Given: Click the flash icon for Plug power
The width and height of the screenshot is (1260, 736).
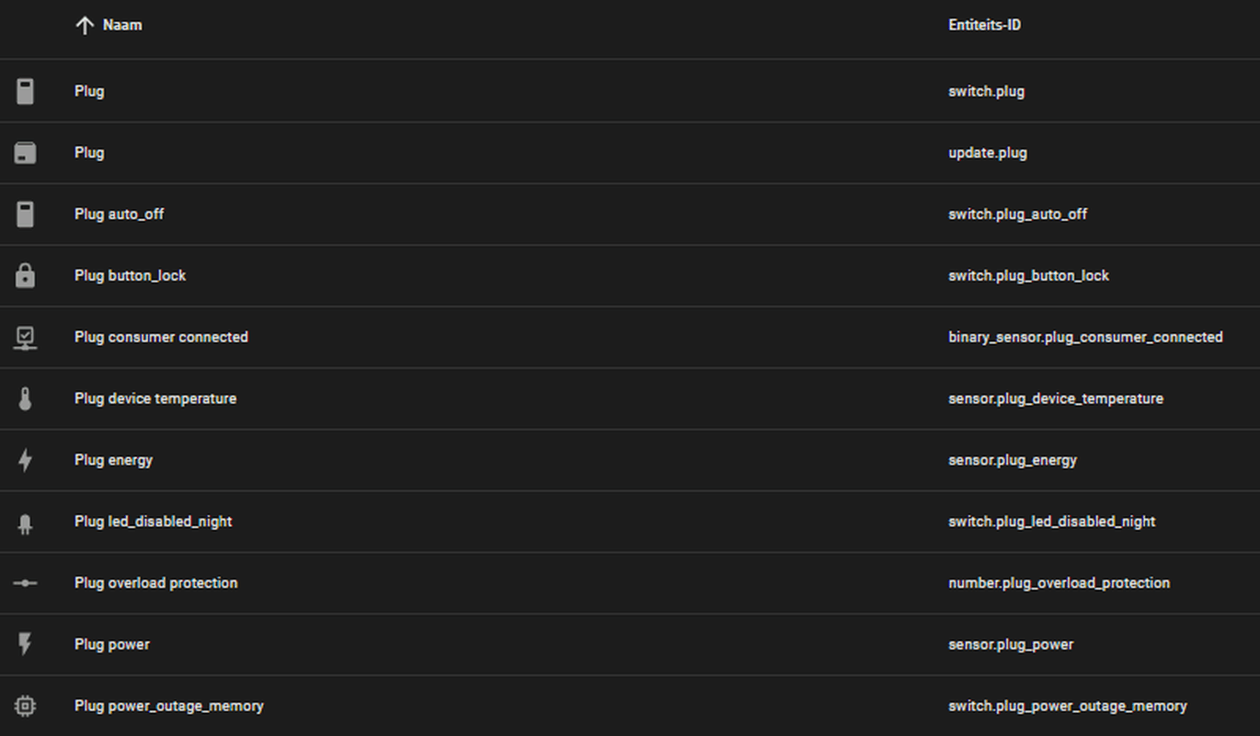Looking at the screenshot, I should tap(25, 644).
